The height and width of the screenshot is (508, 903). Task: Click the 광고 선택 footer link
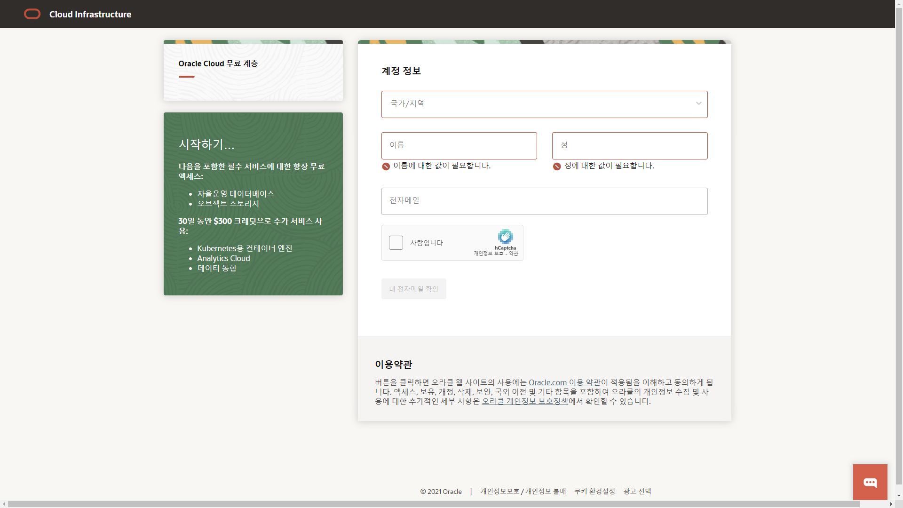pyautogui.click(x=637, y=491)
